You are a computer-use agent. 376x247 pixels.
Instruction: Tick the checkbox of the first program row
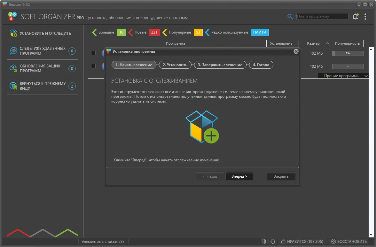point(93,53)
